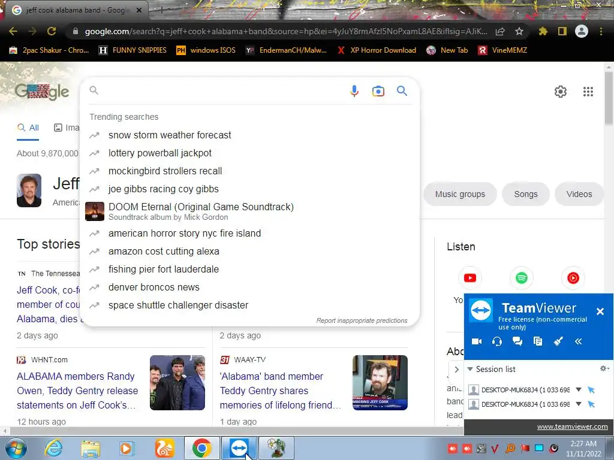Screen dimensions: 614x460
Task: Open the VineMEMZ bookmark
Action: click(x=502, y=50)
